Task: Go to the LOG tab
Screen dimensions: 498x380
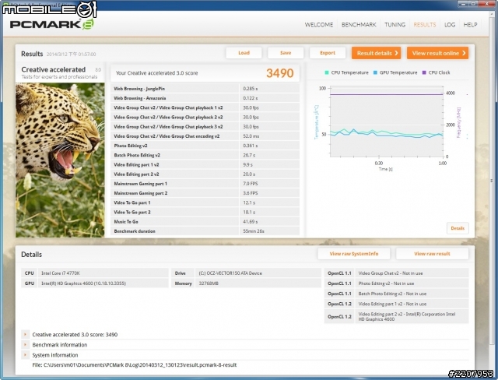Action: pos(450,24)
